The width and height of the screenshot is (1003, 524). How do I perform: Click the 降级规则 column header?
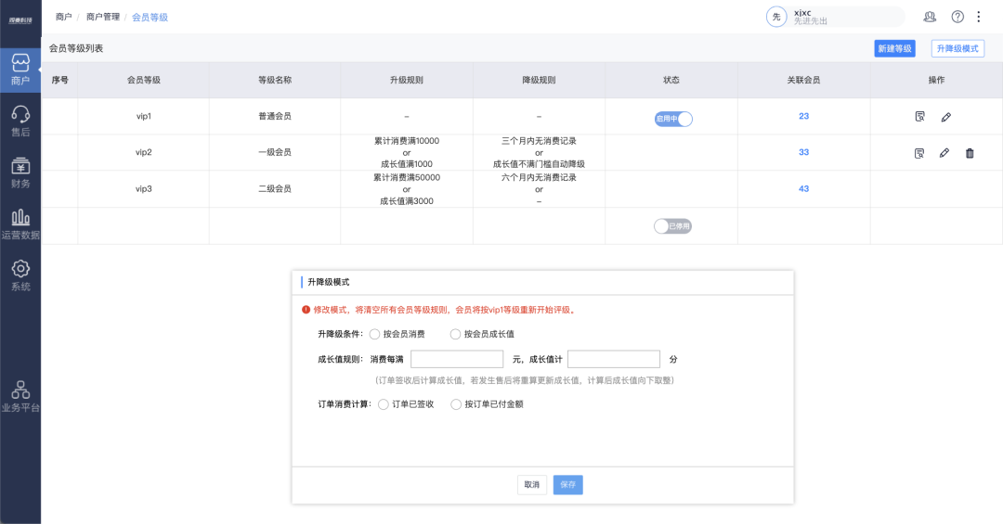pos(539,80)
